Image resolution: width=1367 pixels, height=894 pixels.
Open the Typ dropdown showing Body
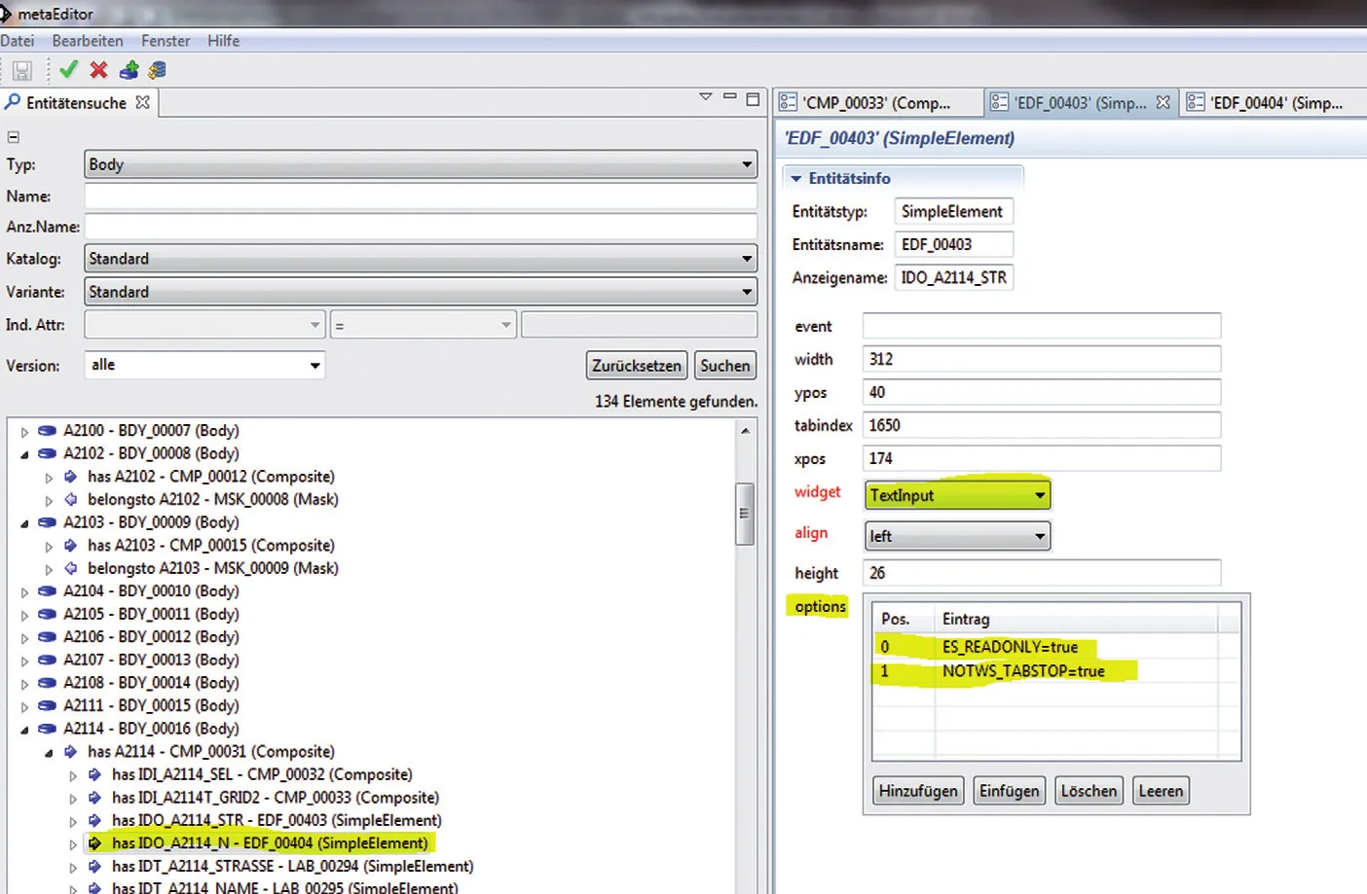point(421,164)
